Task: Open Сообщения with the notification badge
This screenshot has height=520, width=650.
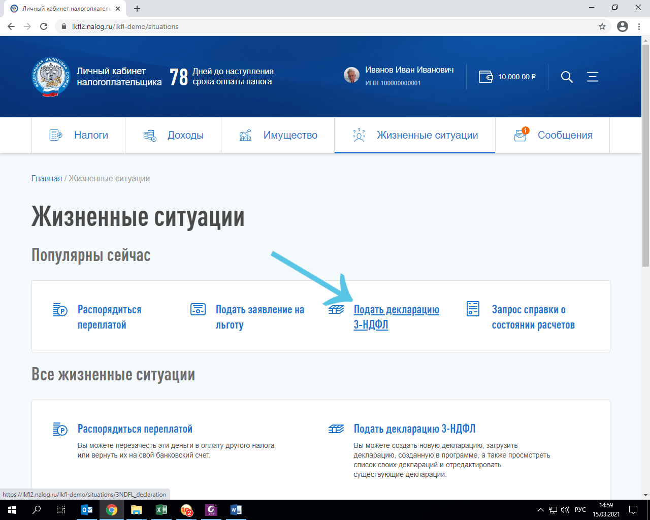Action: coord(566,135)
